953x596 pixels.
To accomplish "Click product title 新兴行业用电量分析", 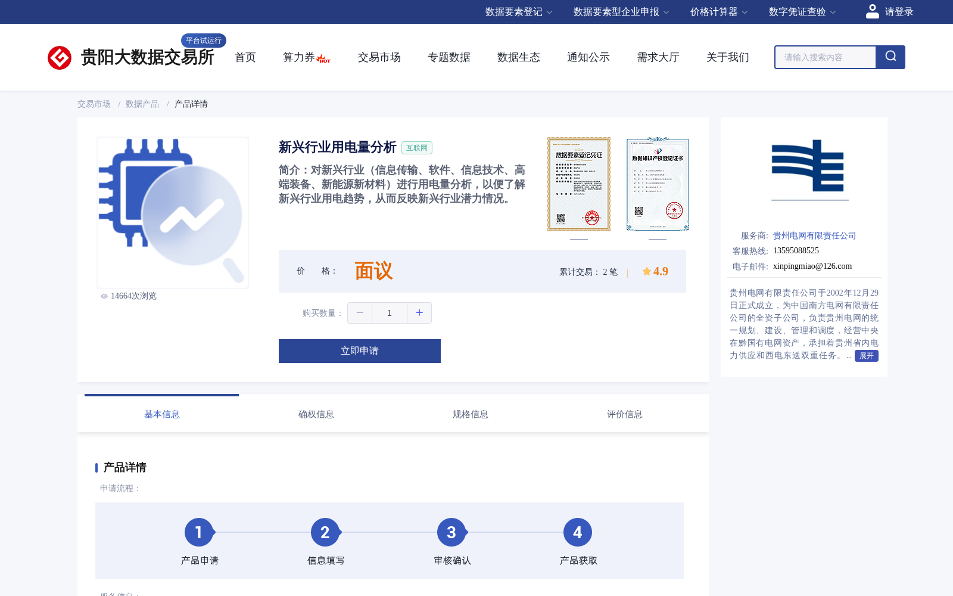I will pos(338,147).
